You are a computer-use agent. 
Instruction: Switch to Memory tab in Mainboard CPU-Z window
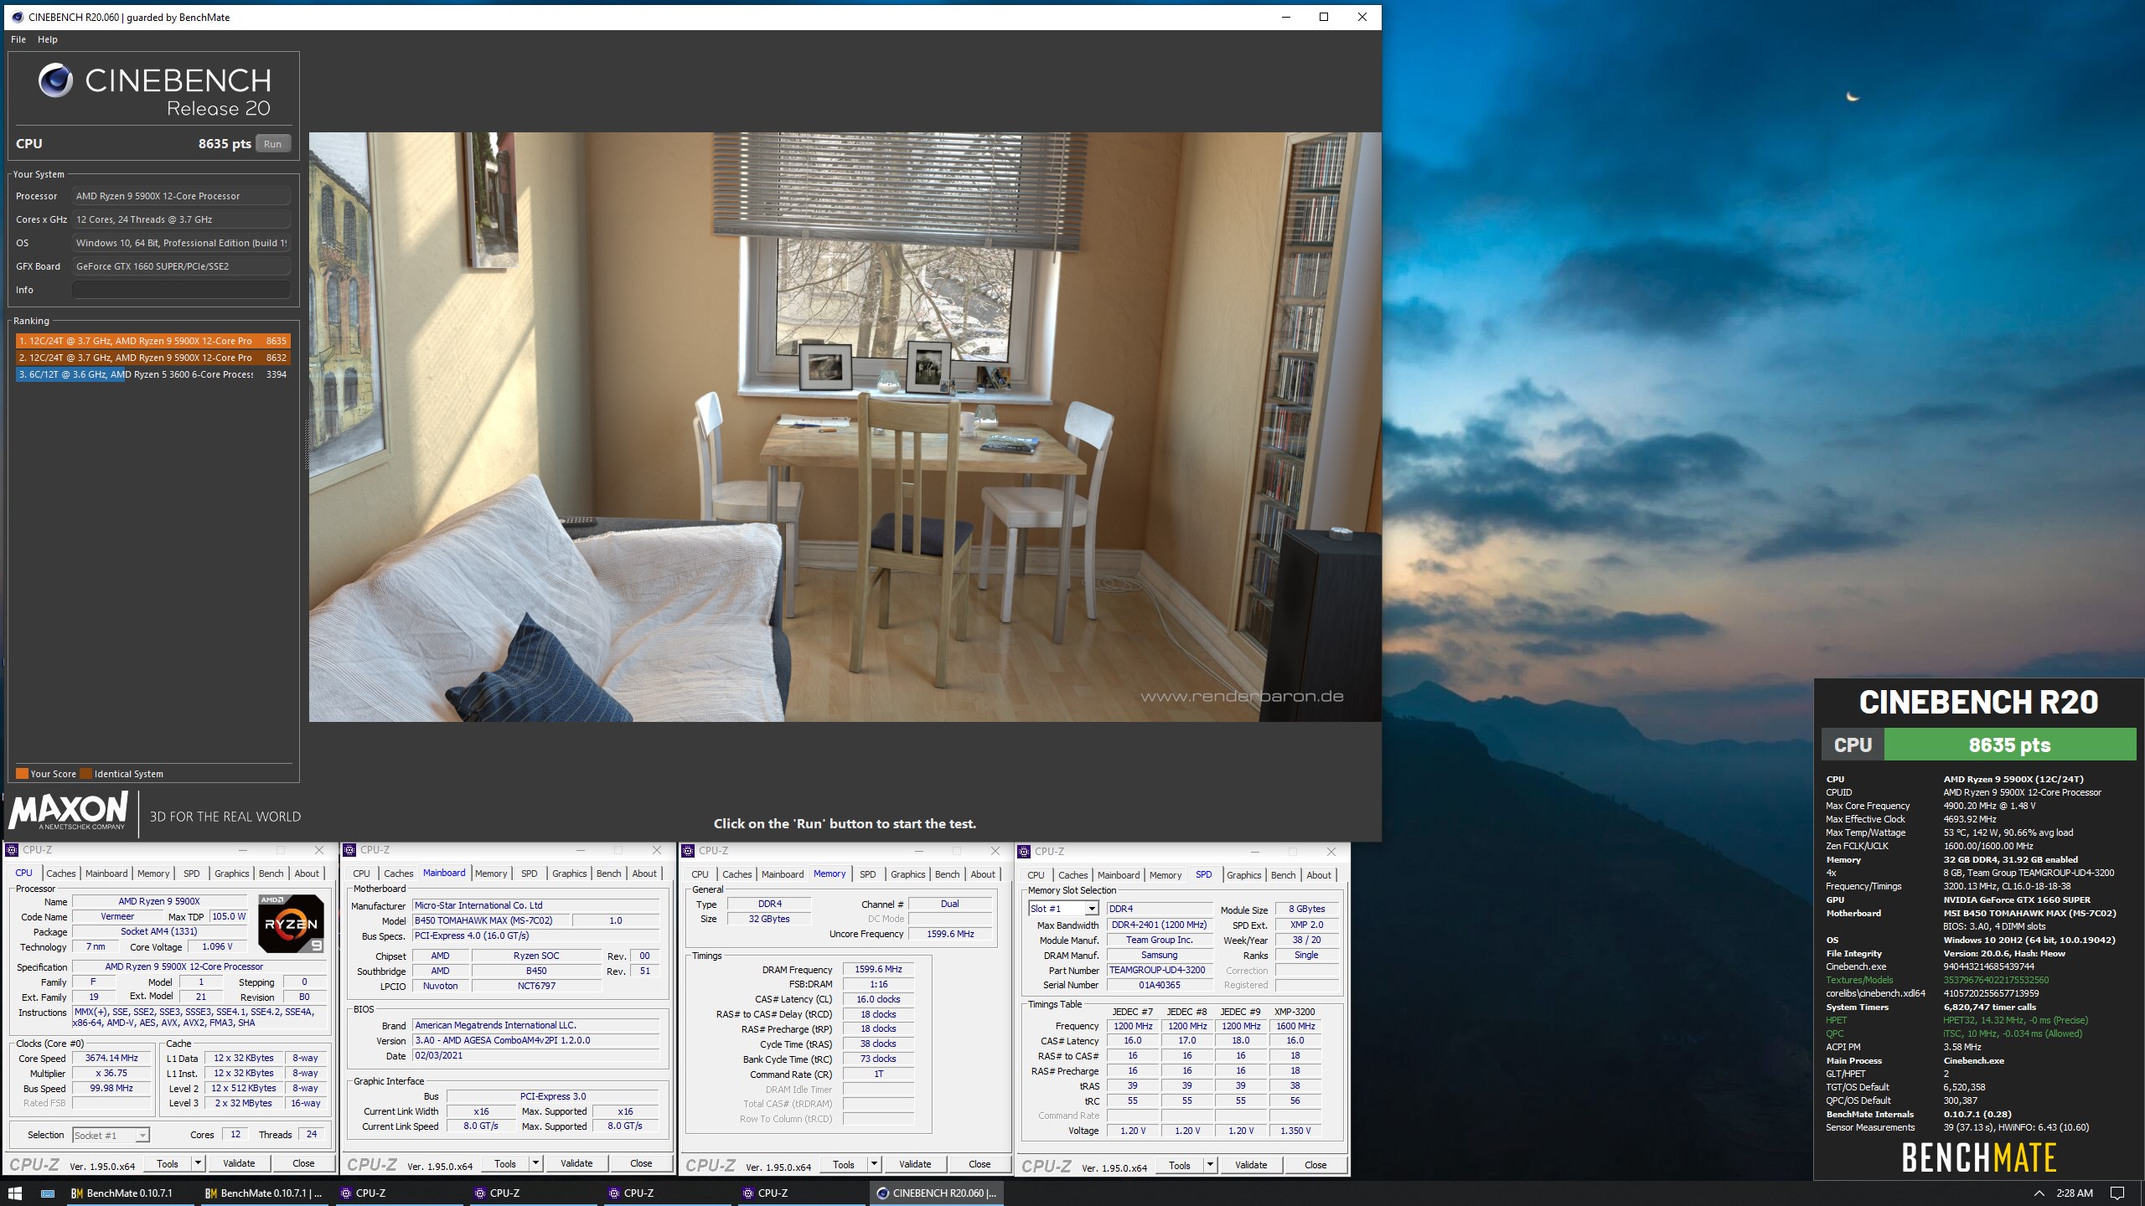pos(491,874)
